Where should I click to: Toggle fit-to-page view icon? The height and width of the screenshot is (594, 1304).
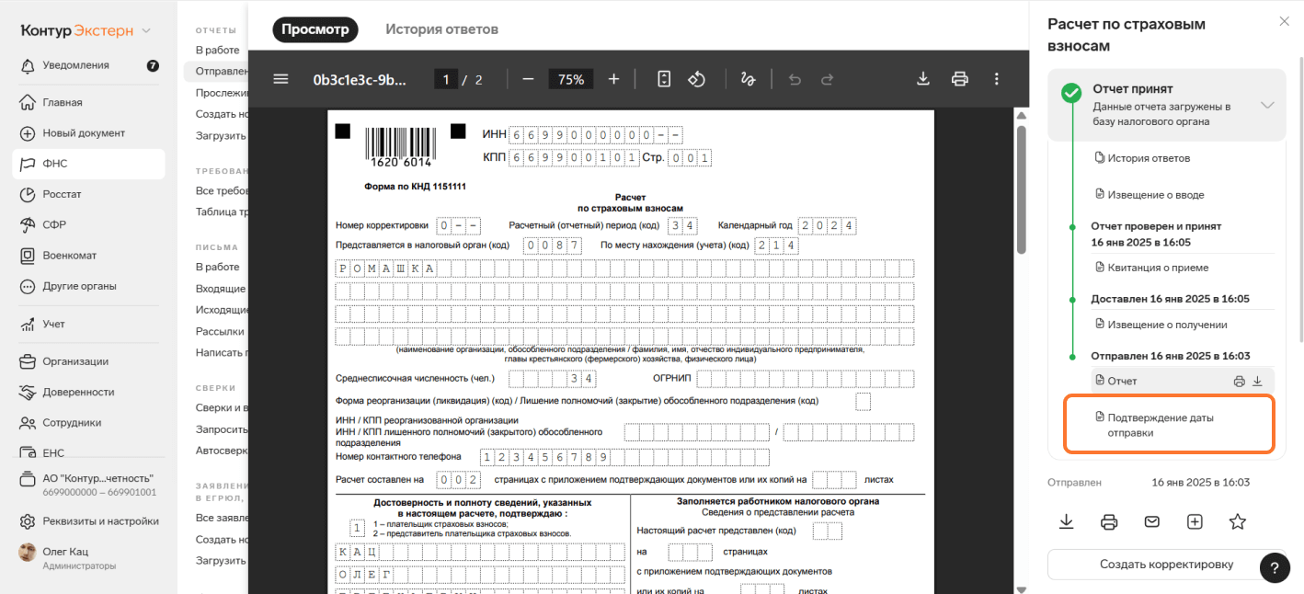[664, 79]
